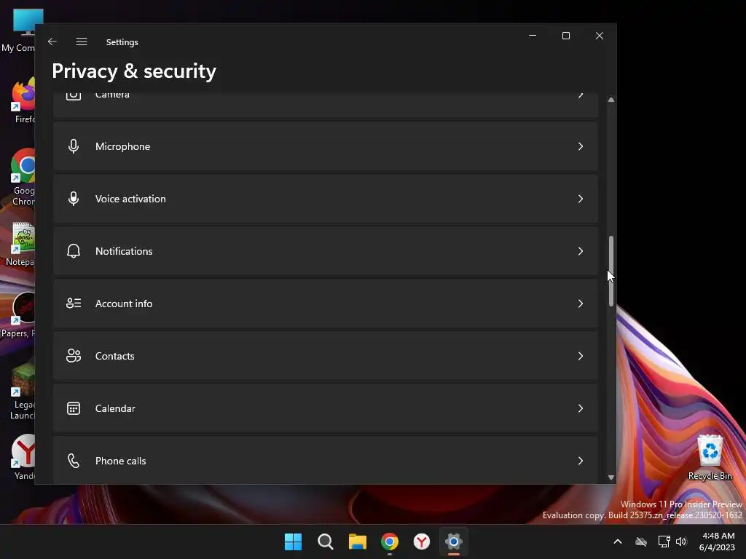Select the Notepad++ desktop shortcut

pos(21,245)
